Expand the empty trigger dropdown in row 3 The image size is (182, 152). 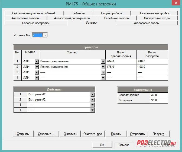(x=103, y=72)
